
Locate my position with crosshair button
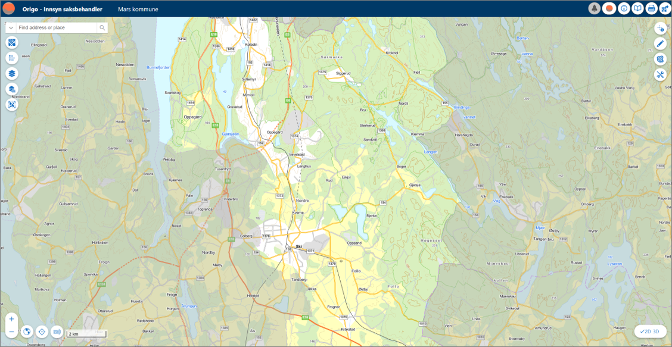coord(42,332)
